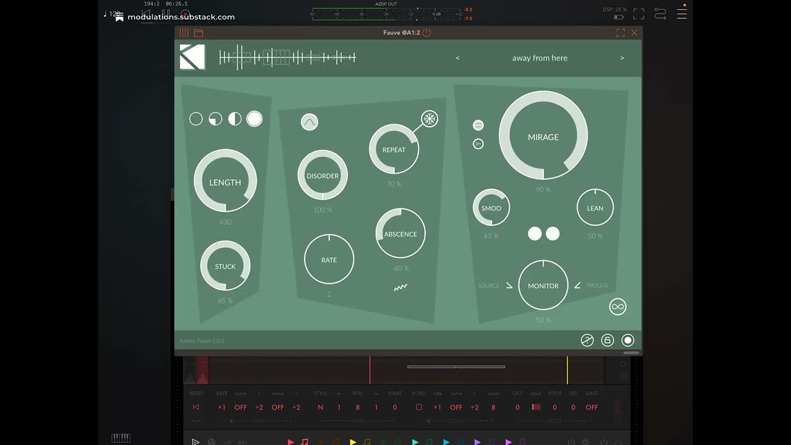Click the REPEAT value 70 %
791x445 pixels.
click(x=394, y=184)
